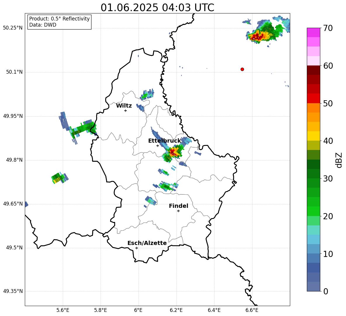Click the dark red colorbar segment below 60
This screenshot has height=316, width=346.
(x=313, y=70)
